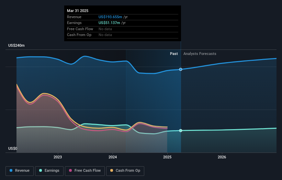Viewport: 282px width, 180px height.
Task: Click the Past label in chart
Action: click(x=174, y=54)
